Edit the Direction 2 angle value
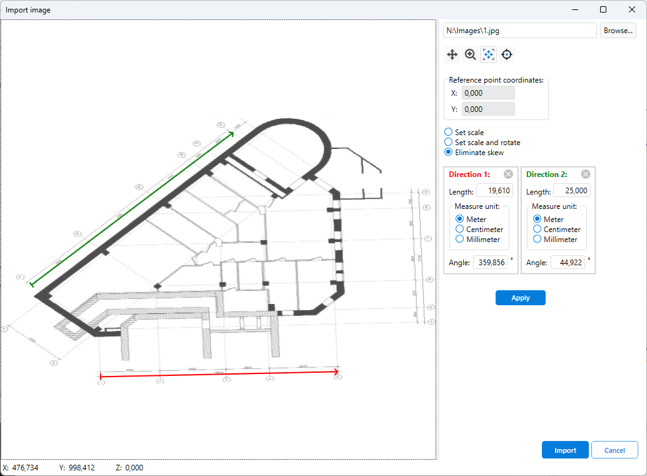The height and width of the screenshot is (476, 647). [x=569, y=262]
